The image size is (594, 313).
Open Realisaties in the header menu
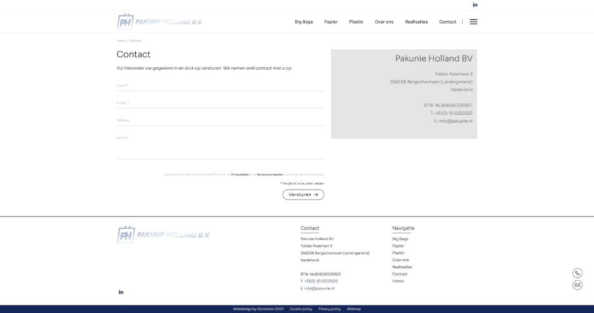pyautogui.click(x=416, y=22)
